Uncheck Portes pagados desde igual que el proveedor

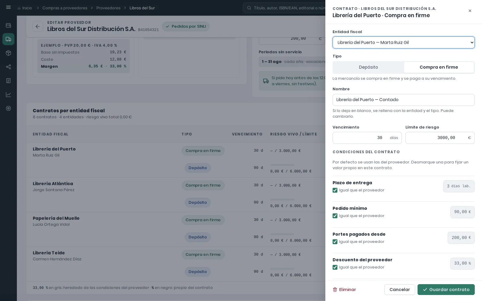(335, 242)
